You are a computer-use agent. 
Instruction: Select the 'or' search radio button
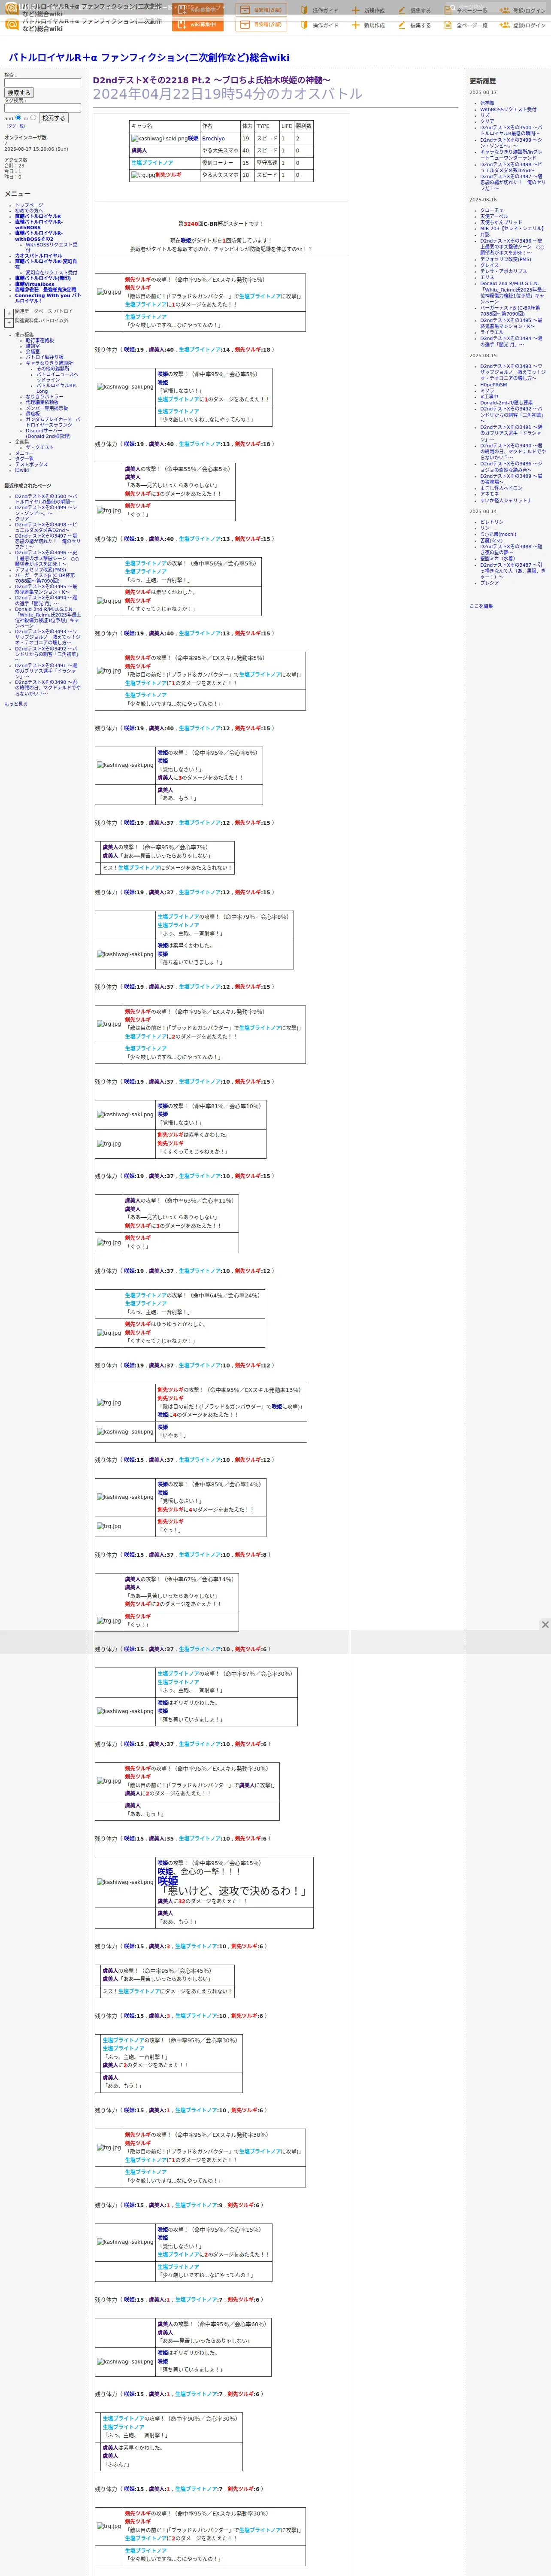point(33,117)
